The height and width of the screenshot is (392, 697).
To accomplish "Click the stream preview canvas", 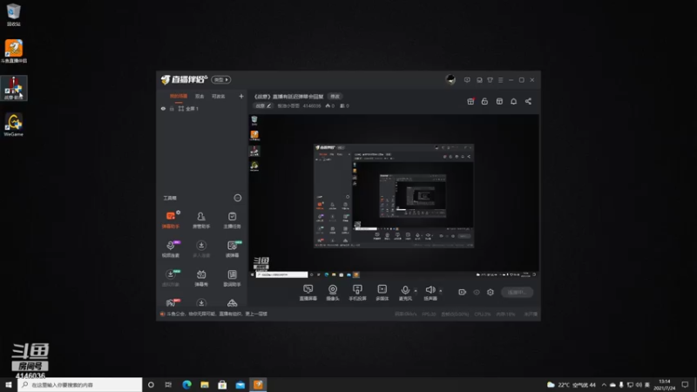I will pyautogui.click(x=394, y=196).
